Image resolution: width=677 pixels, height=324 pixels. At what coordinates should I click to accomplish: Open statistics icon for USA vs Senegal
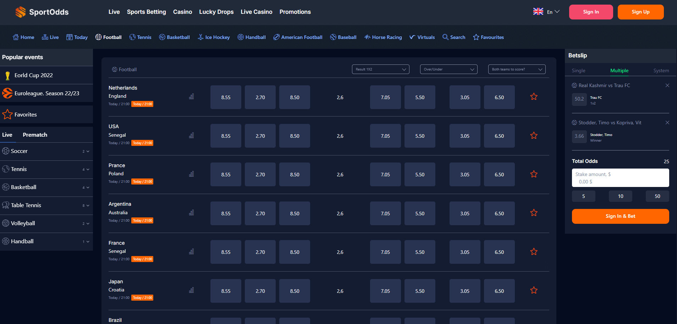point(191,135)
